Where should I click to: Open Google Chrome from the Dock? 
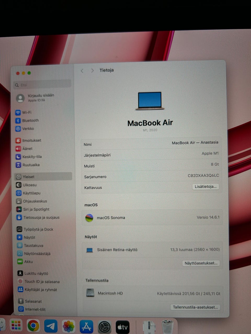[x=33, y=326]
